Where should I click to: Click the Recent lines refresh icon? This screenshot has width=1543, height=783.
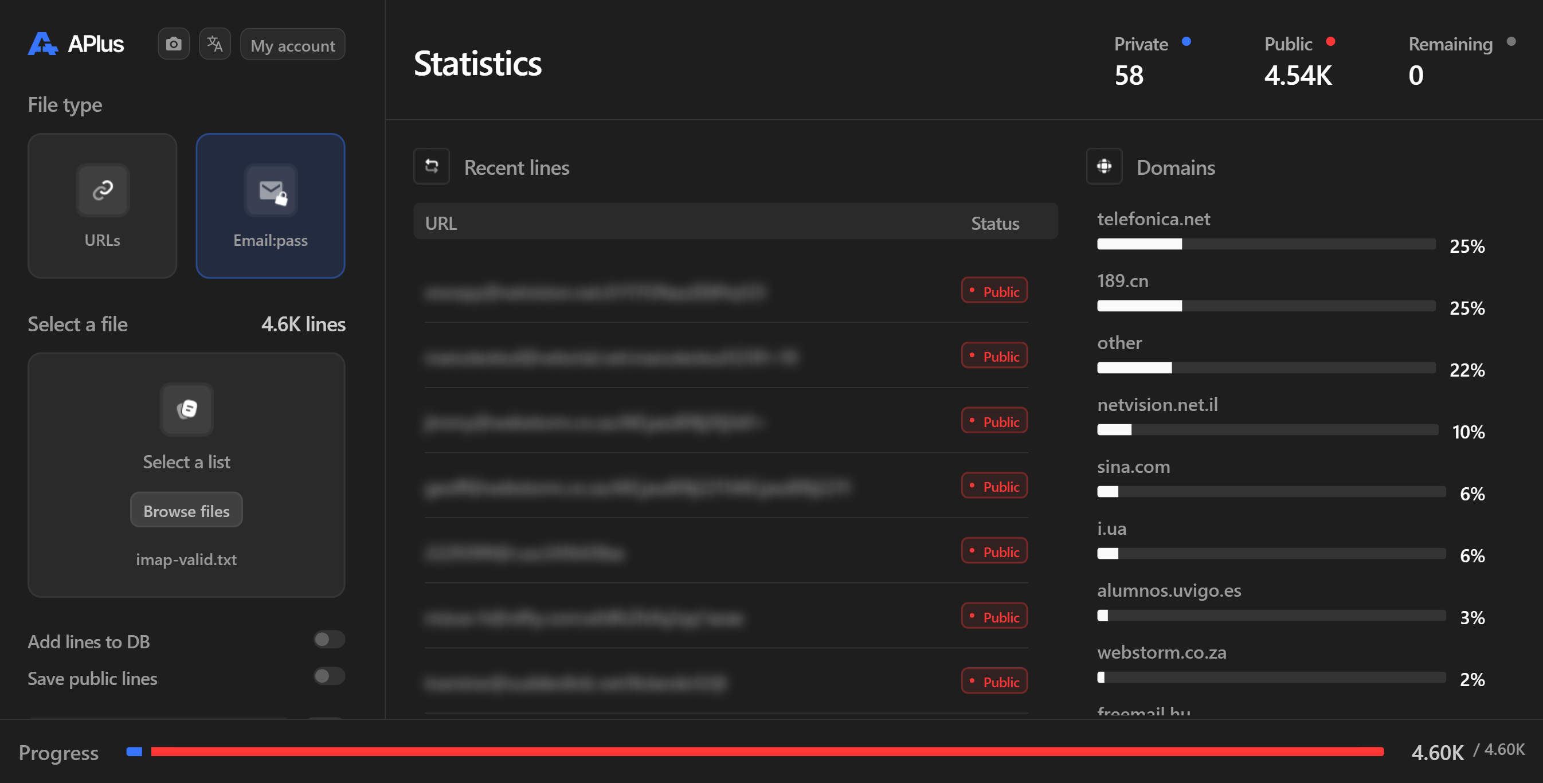[431, 166]
